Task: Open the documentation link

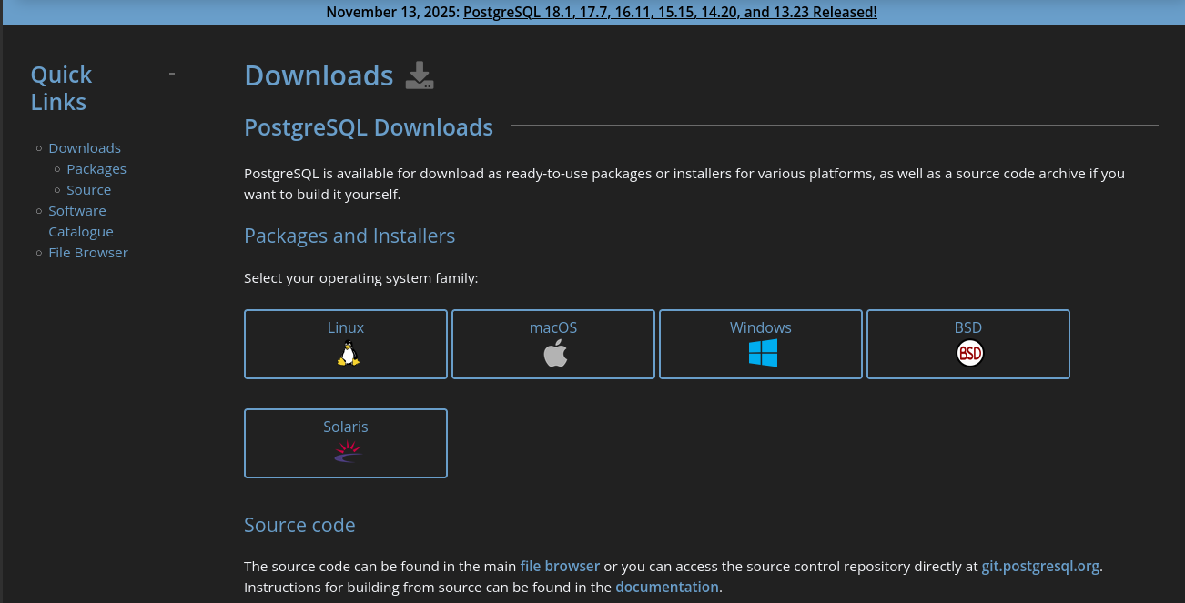Action: [667, 587]
